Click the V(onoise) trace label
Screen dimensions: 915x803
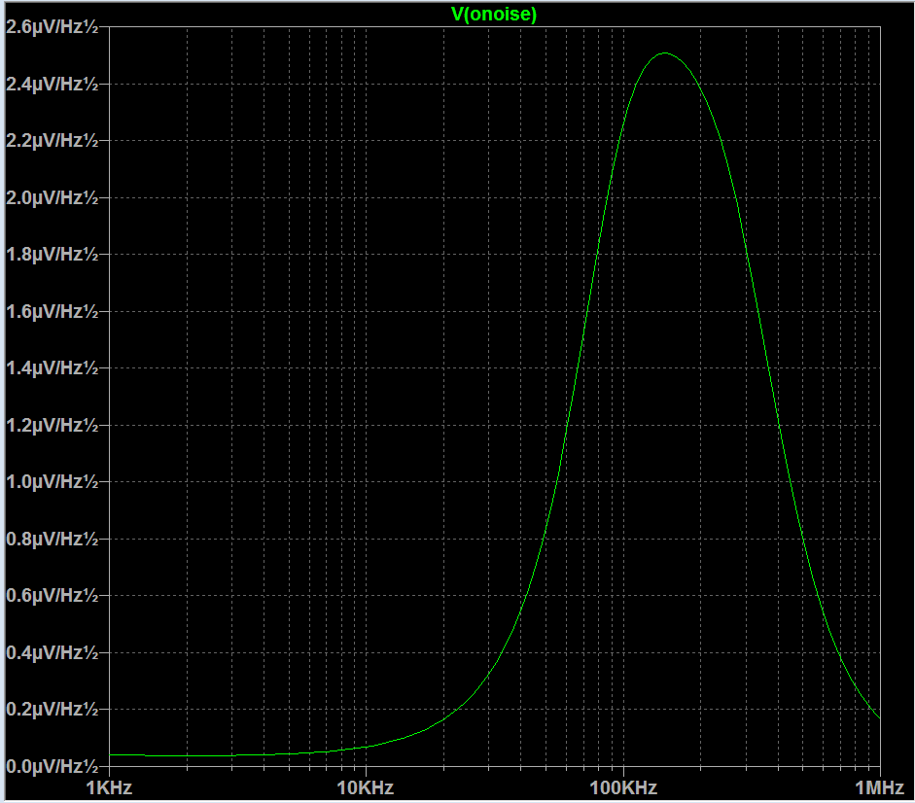494,14
